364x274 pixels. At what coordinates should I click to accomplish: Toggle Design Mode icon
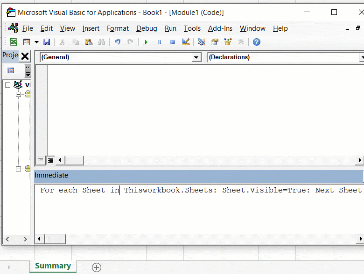coord(186,42)
